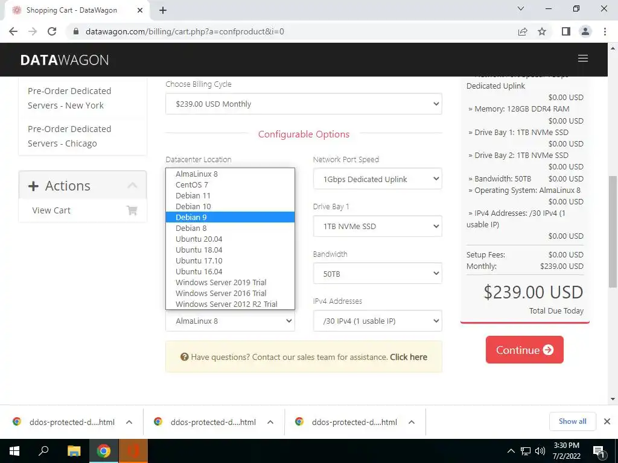The height and width of the screenshot is (463, 618).
Task: Select Ubuntu 16.04 option
Action: [x=230, y=272]
